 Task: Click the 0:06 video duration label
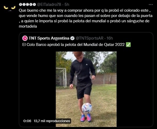pyautogui.click(x=27, y=121)
